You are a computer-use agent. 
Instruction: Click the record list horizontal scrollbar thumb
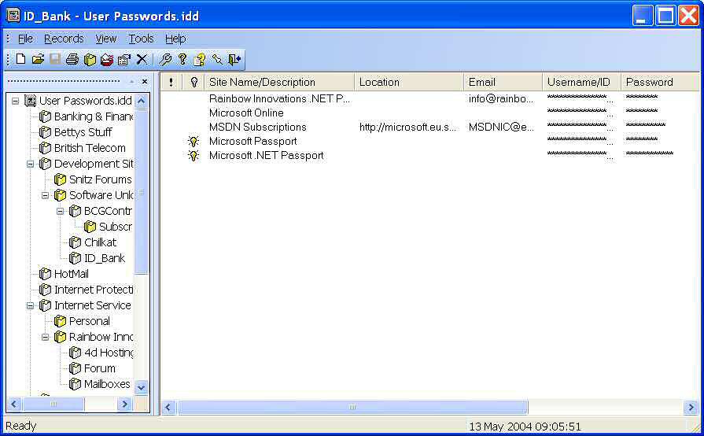coord(352,407)
